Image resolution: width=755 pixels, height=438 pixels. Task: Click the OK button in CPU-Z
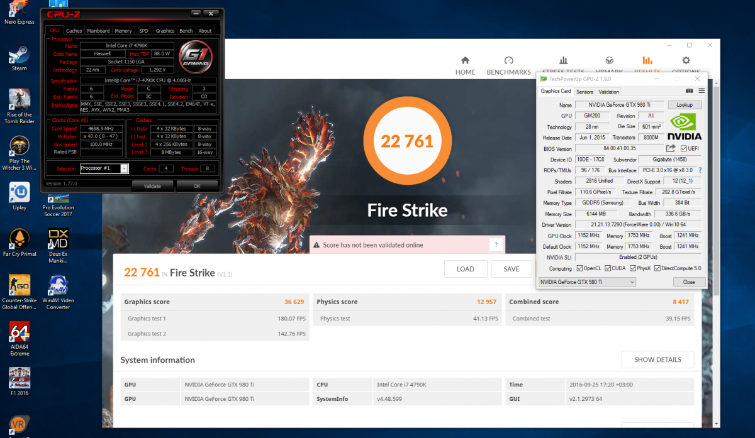[x=197, y=186]
